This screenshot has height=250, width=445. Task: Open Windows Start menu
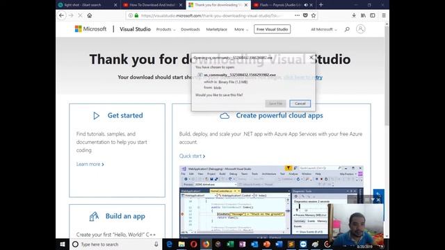pos(63,244)
